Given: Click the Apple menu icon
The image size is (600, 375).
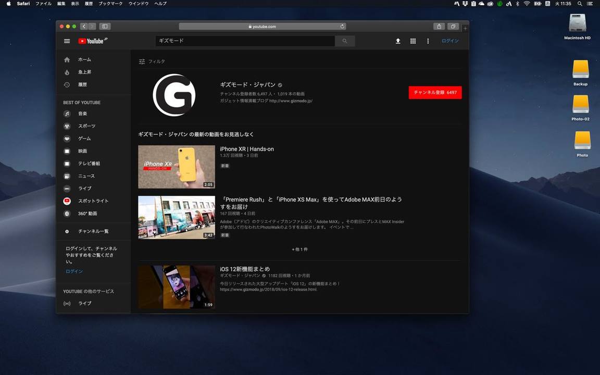Looking at the screenshot, I should click(x=8, y=4).
